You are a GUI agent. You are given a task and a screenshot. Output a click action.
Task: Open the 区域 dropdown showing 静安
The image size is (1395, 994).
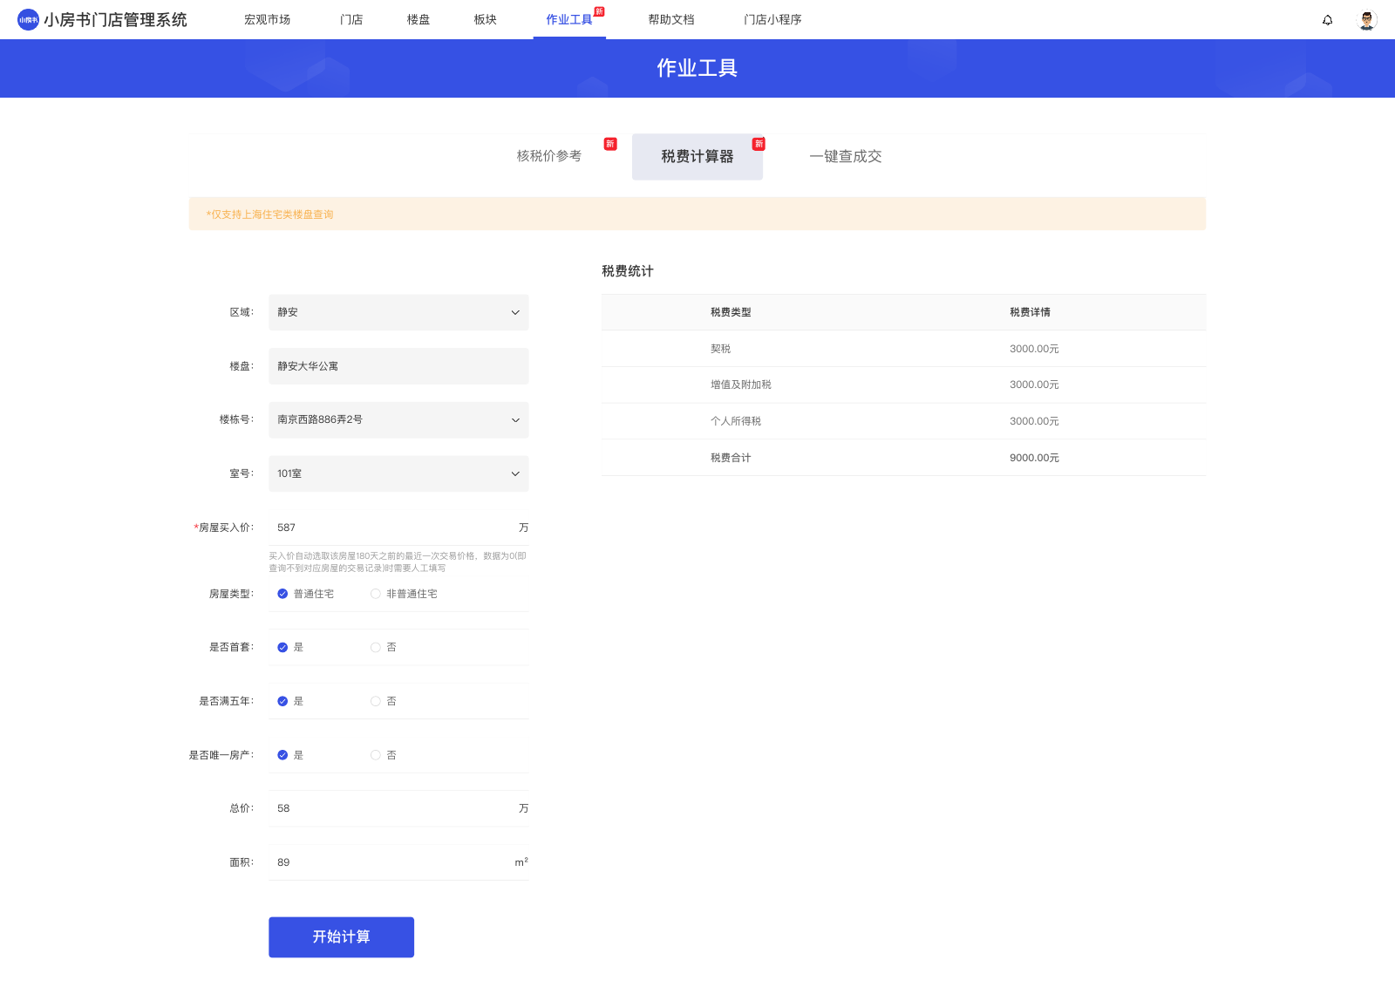click(x=398, y=312)
